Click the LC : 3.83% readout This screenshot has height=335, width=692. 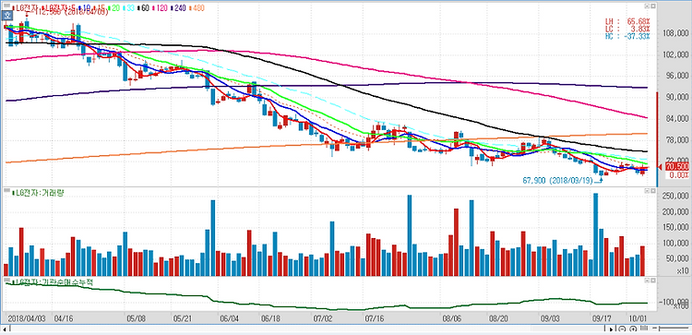pyautogui.click(x=627, y=29)
